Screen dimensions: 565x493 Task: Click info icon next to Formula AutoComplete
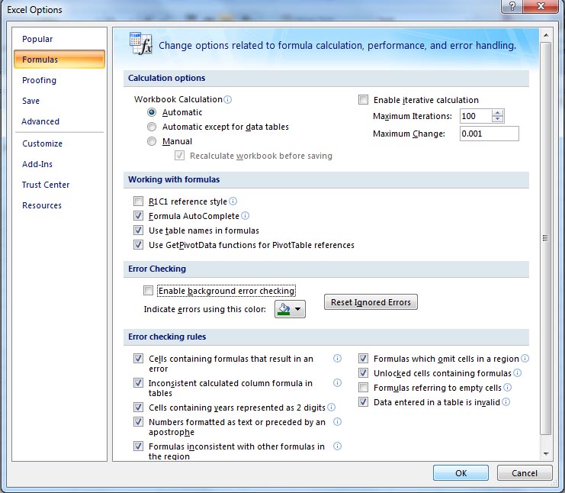[245, 216]
